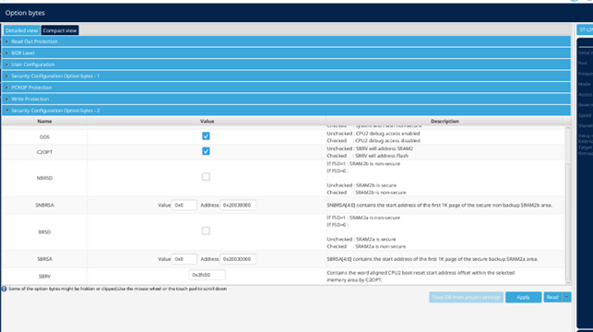Screen dimensions: 593x332
Task: Switch to Compact view tab
Action: [60, 30]
